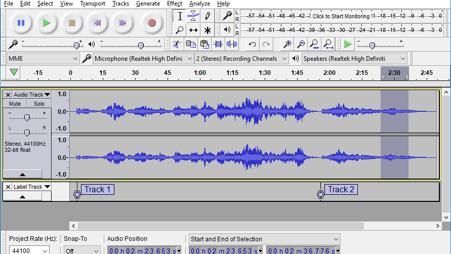
Task: Click the Undo arrow icon
Action: (x=252, y=45)
